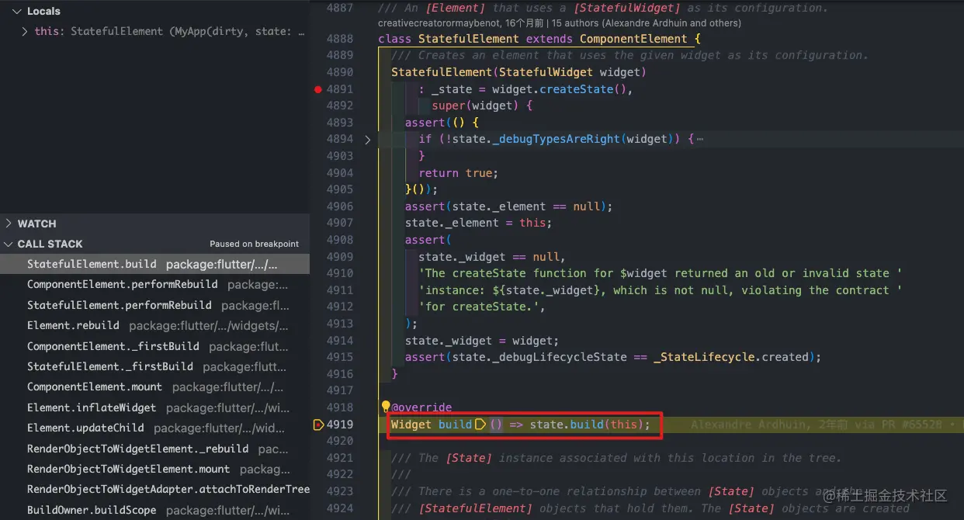
Task: Select ComponentElement.mount stack frame
Action: (155, 387)
